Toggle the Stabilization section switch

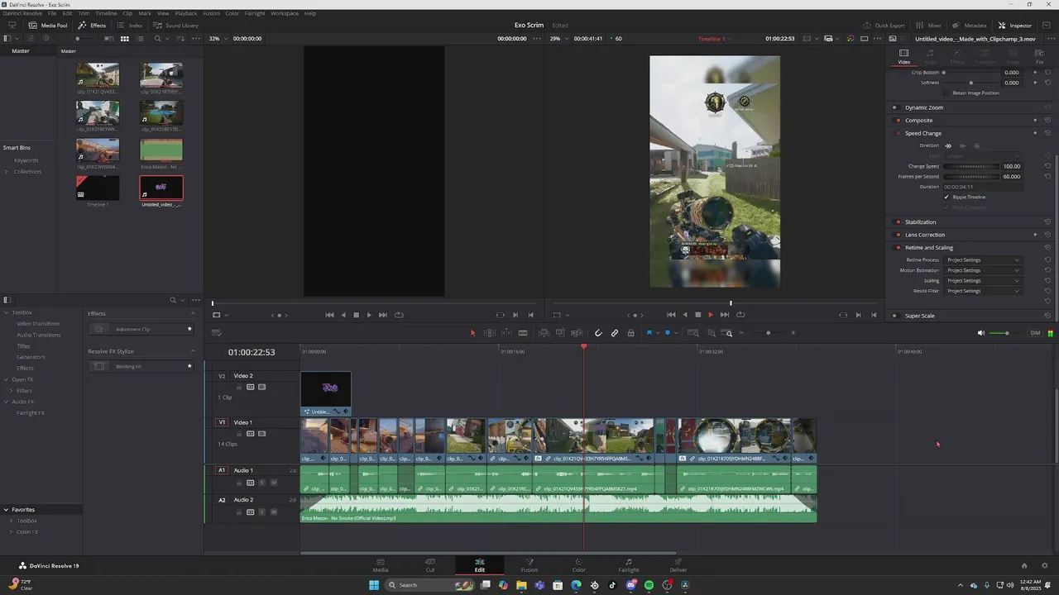pyautogui.click(x=898, y=221)
